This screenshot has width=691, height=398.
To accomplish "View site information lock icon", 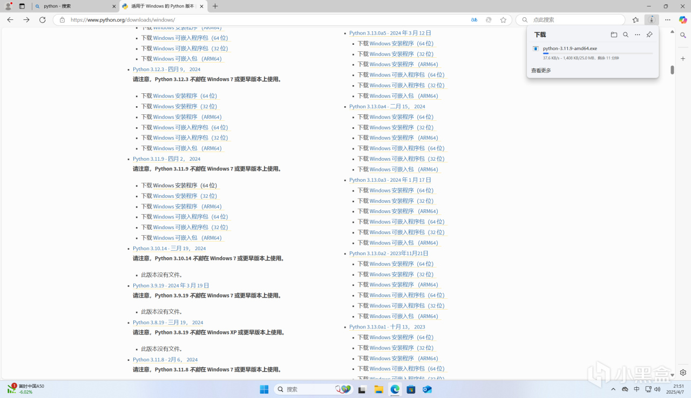I will (62, 19).
